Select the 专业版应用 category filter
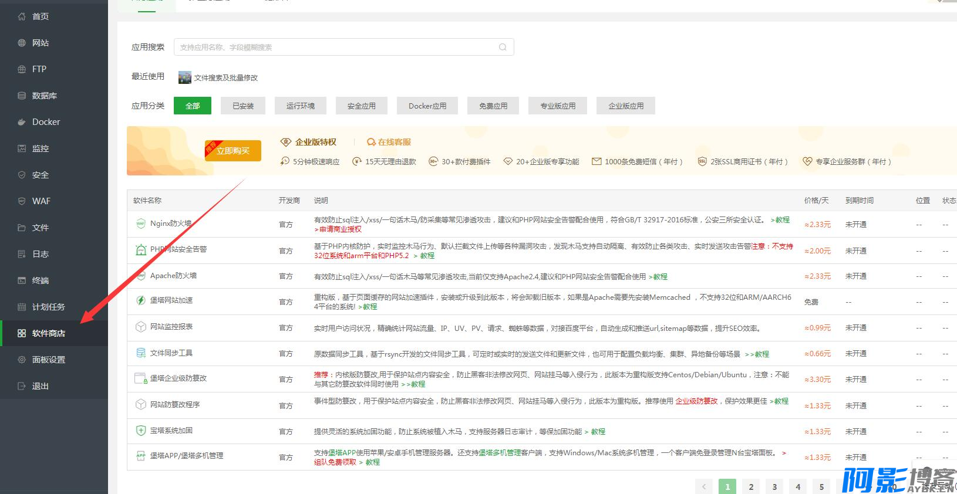 pyautogui.click(x=558, y=106)
